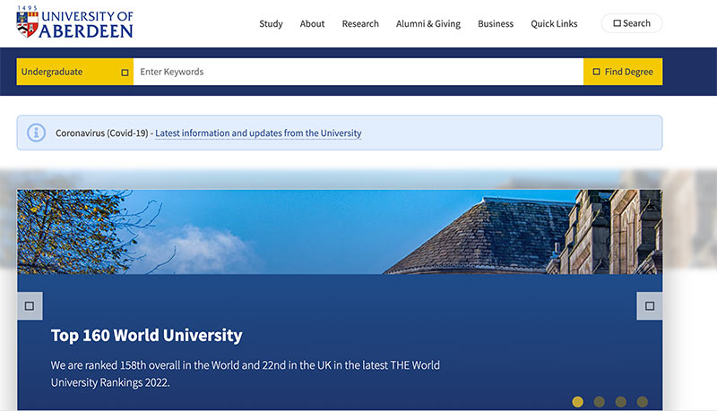Click the 'Coronavirus (Covid-19)' text
The width and height of the screenshot is (717, 411).
(101, 133)
